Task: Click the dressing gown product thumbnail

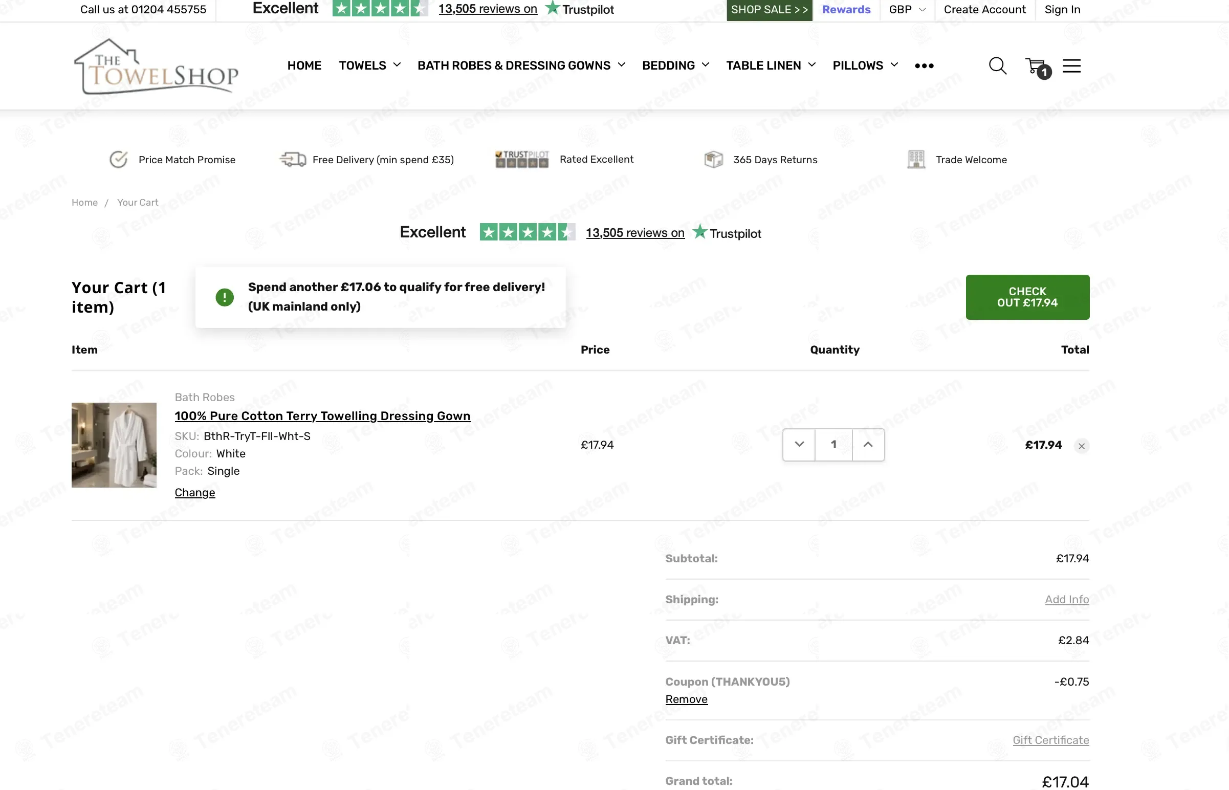Action: 114,445
